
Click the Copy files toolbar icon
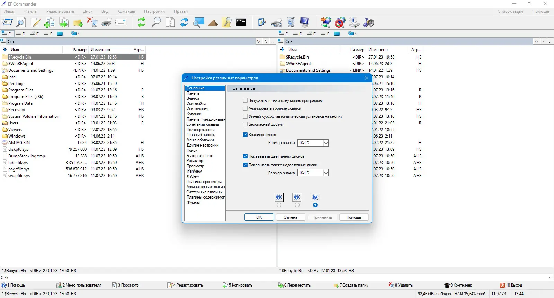(50, 23)
